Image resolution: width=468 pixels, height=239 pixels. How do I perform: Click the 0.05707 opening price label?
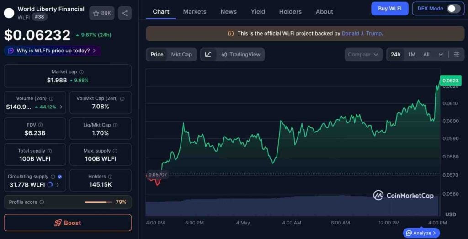158,174
